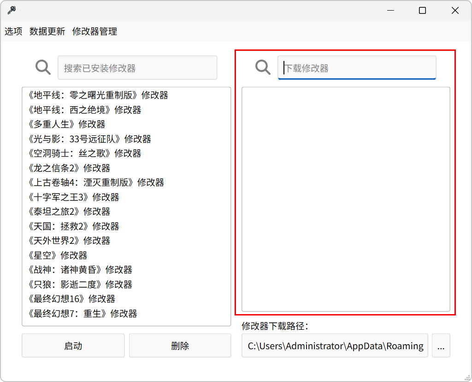Select 《只狼：影逝二度》修改器
The image size is (472, 382).
coord(126,285)
